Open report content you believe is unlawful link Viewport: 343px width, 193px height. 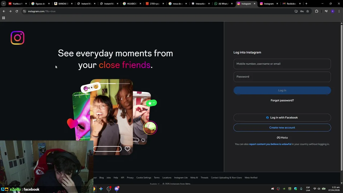(x=270, y=144)
